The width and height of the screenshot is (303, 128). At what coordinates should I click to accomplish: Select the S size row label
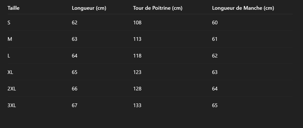(x=9, y=23)
